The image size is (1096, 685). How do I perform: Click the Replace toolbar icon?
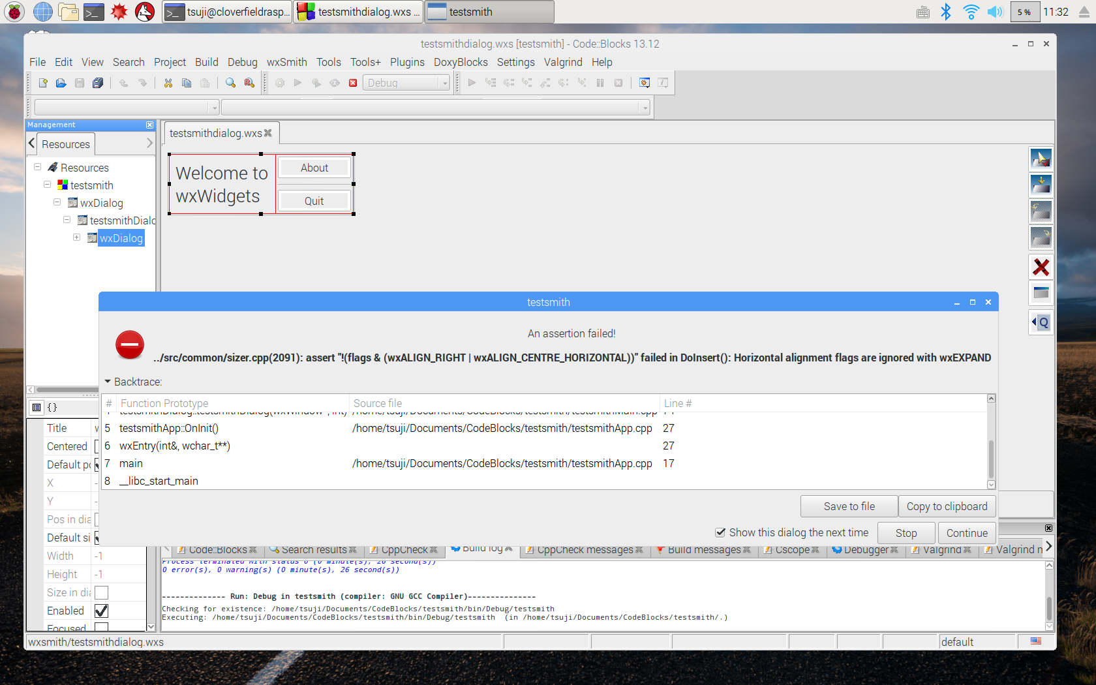(x=249, y=83)
